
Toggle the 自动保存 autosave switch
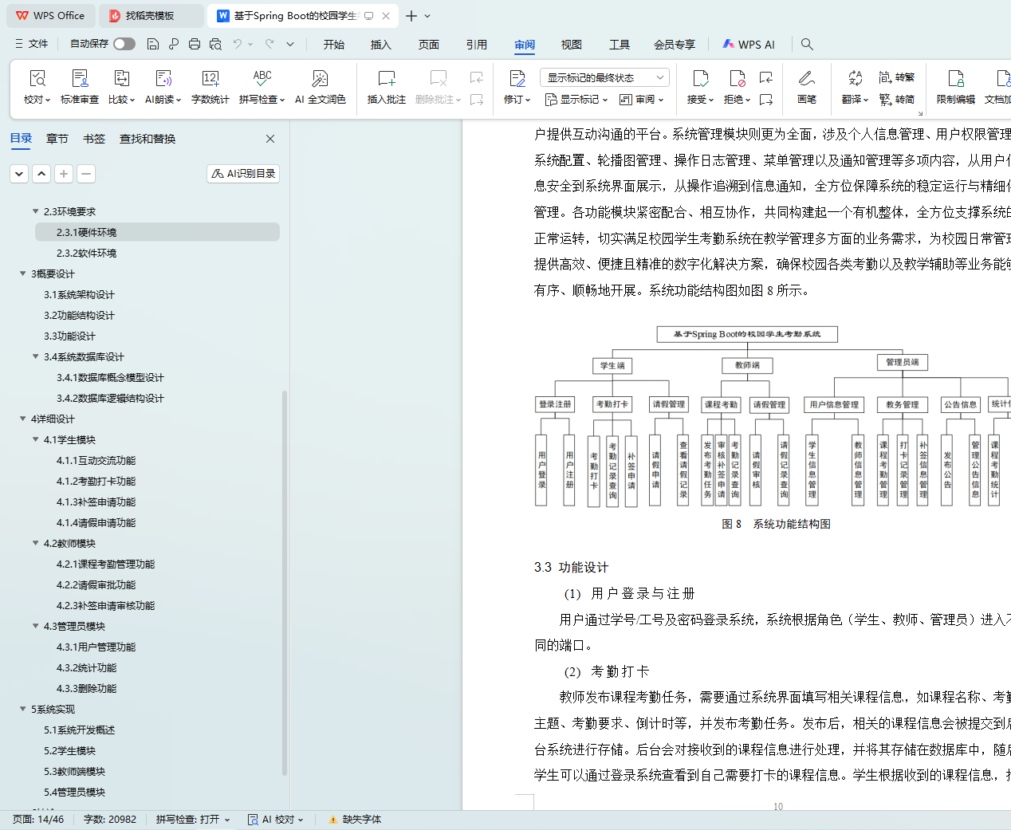pos(124,44)
